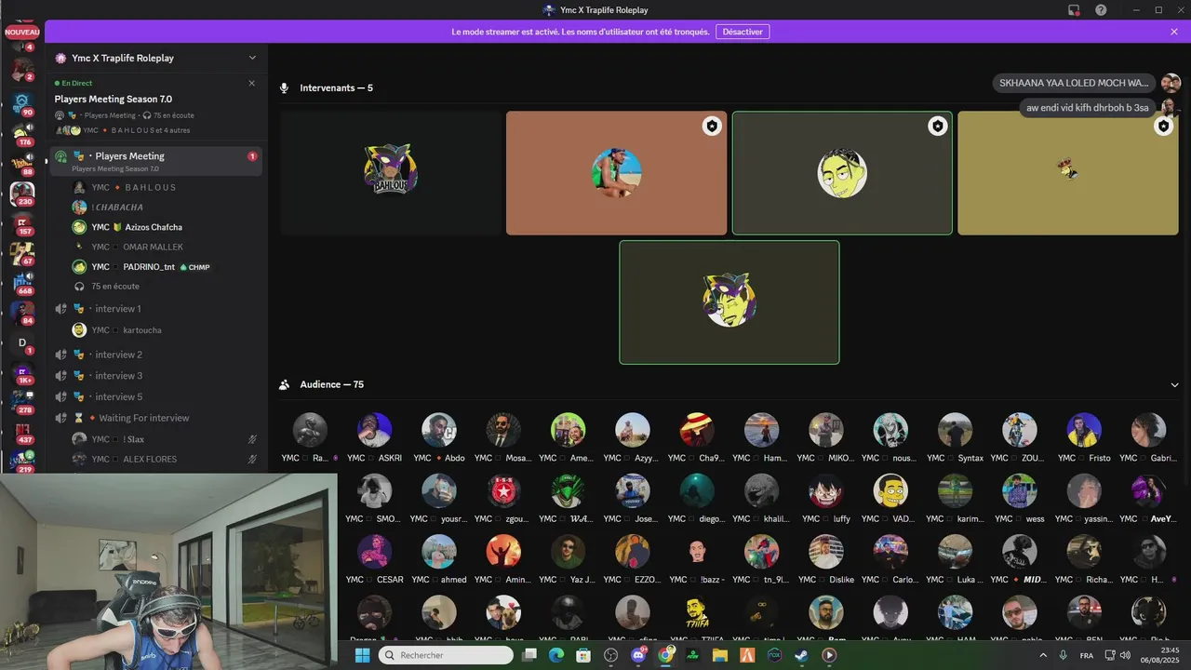The image size is (1191, 670).
Task: Click audience member CESAR's avatar
Action: click(374, 552)
